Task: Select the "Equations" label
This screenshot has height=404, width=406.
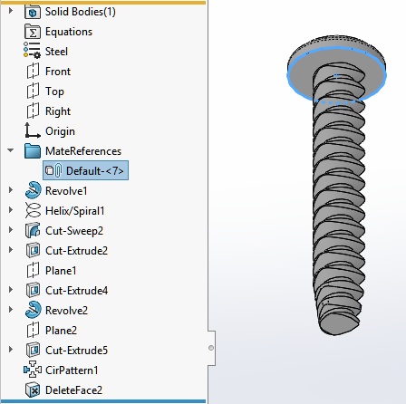Action: click(x=69, y=32)
